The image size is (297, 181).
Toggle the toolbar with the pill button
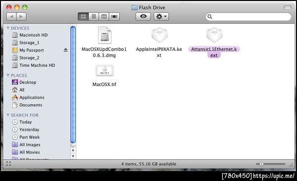click(288, 7)
